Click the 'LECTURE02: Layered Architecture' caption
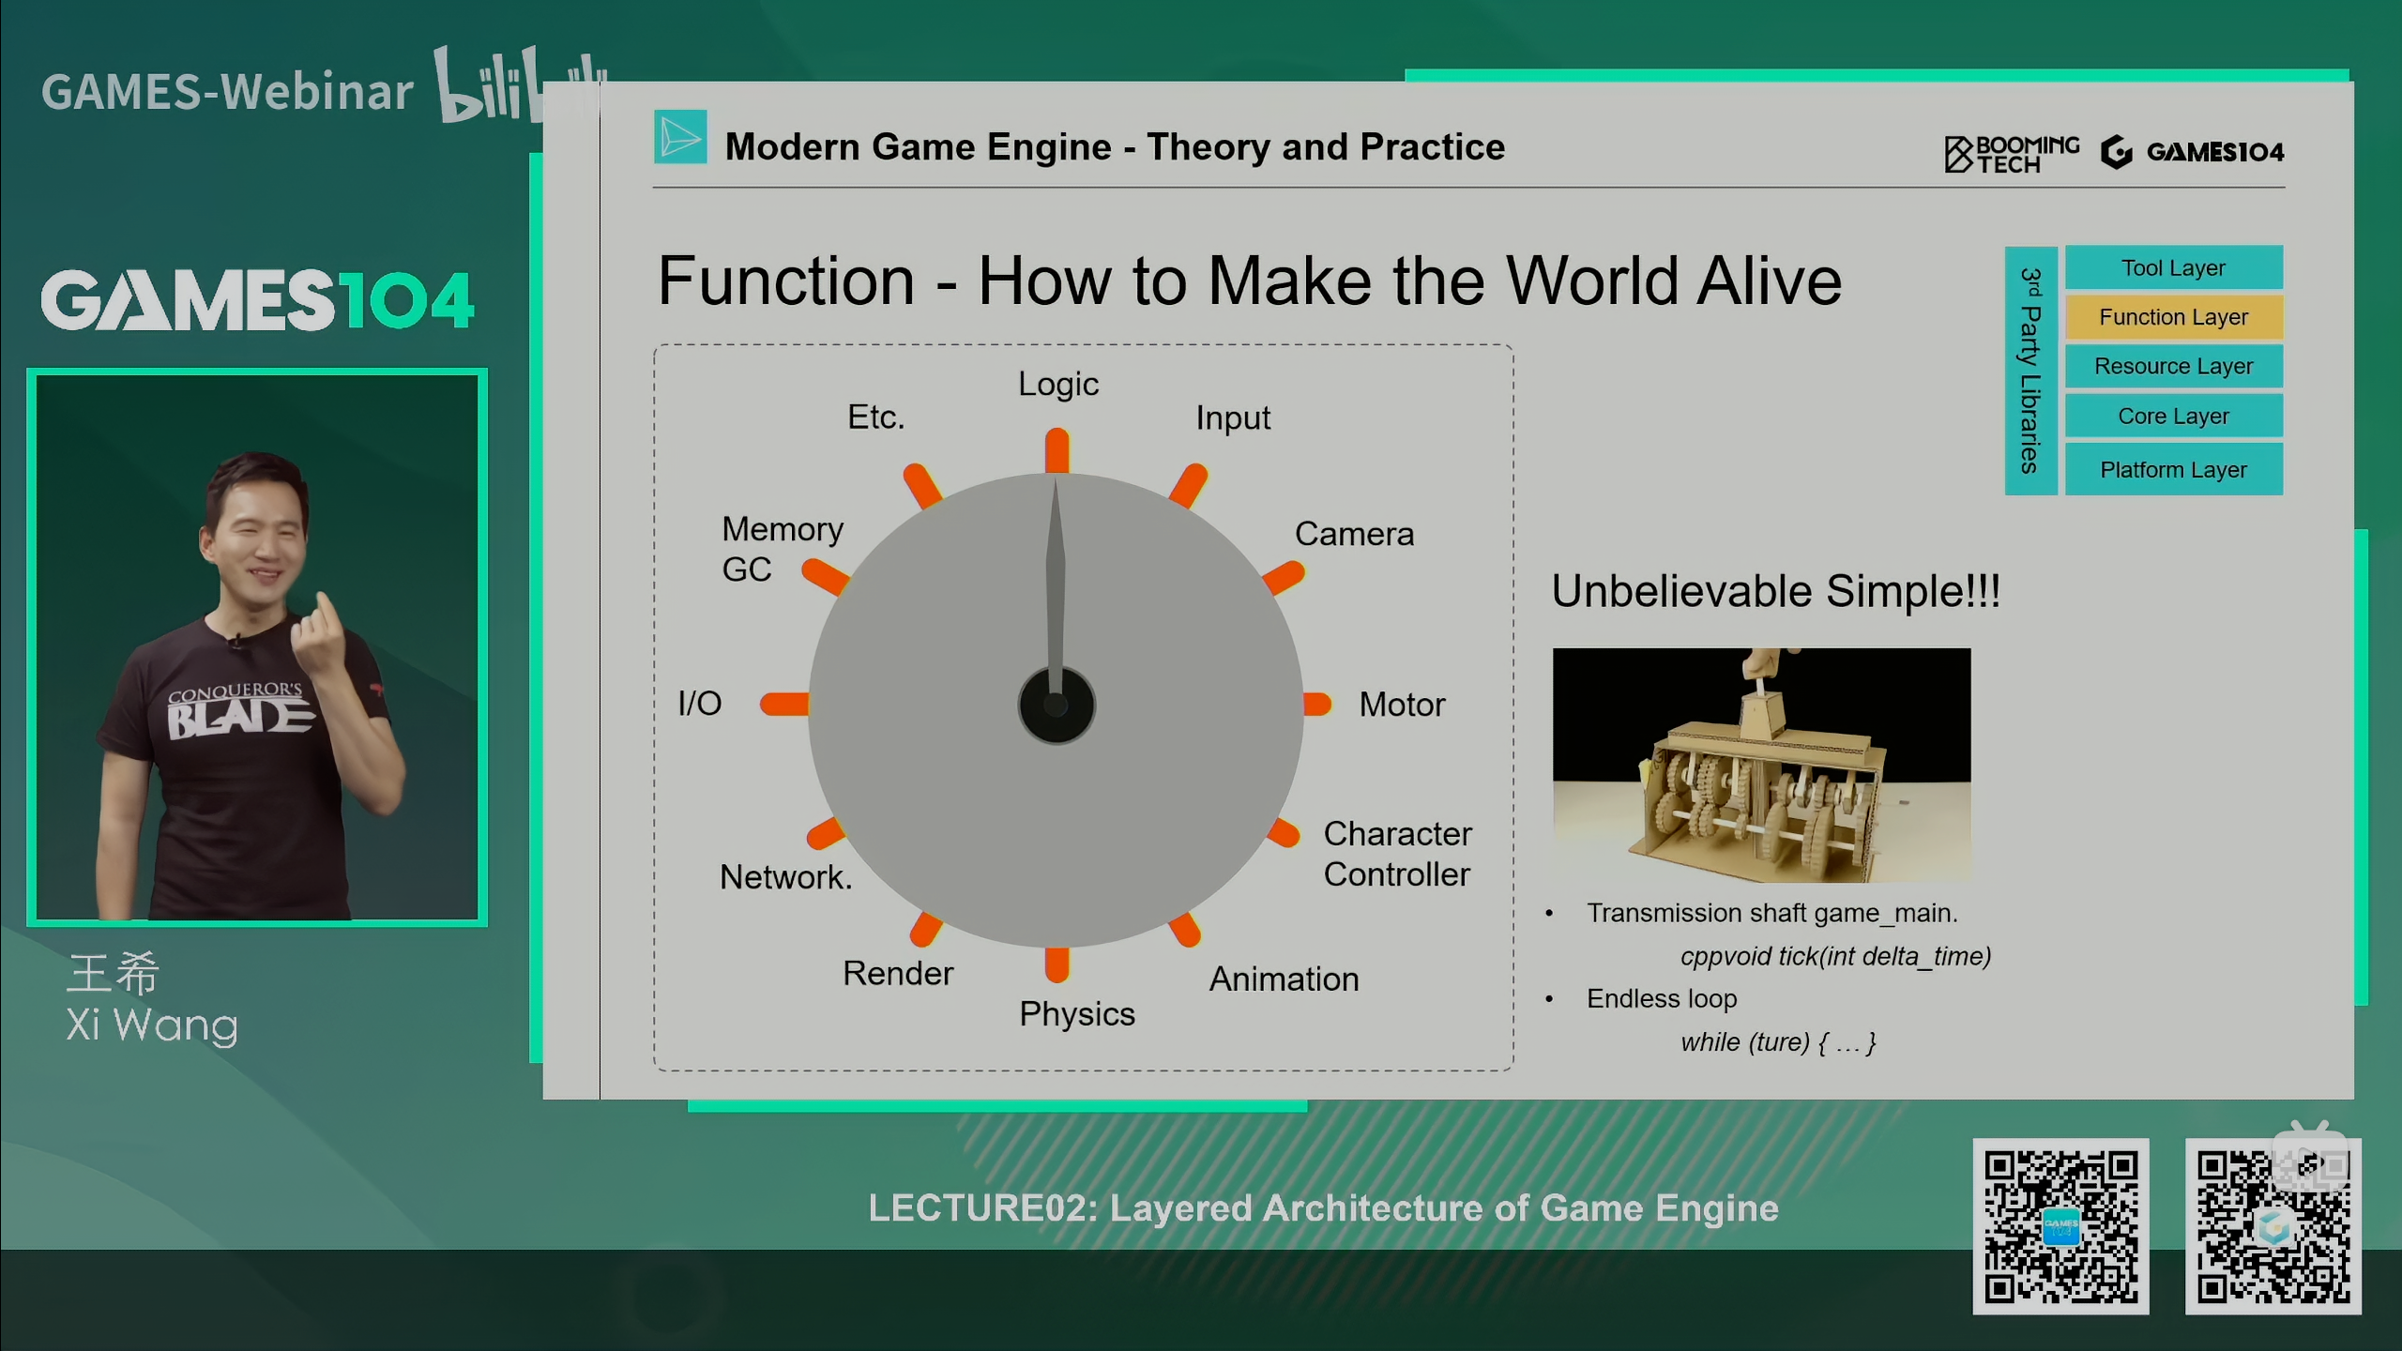 pyautogui.click(x=1323, y=1208)
